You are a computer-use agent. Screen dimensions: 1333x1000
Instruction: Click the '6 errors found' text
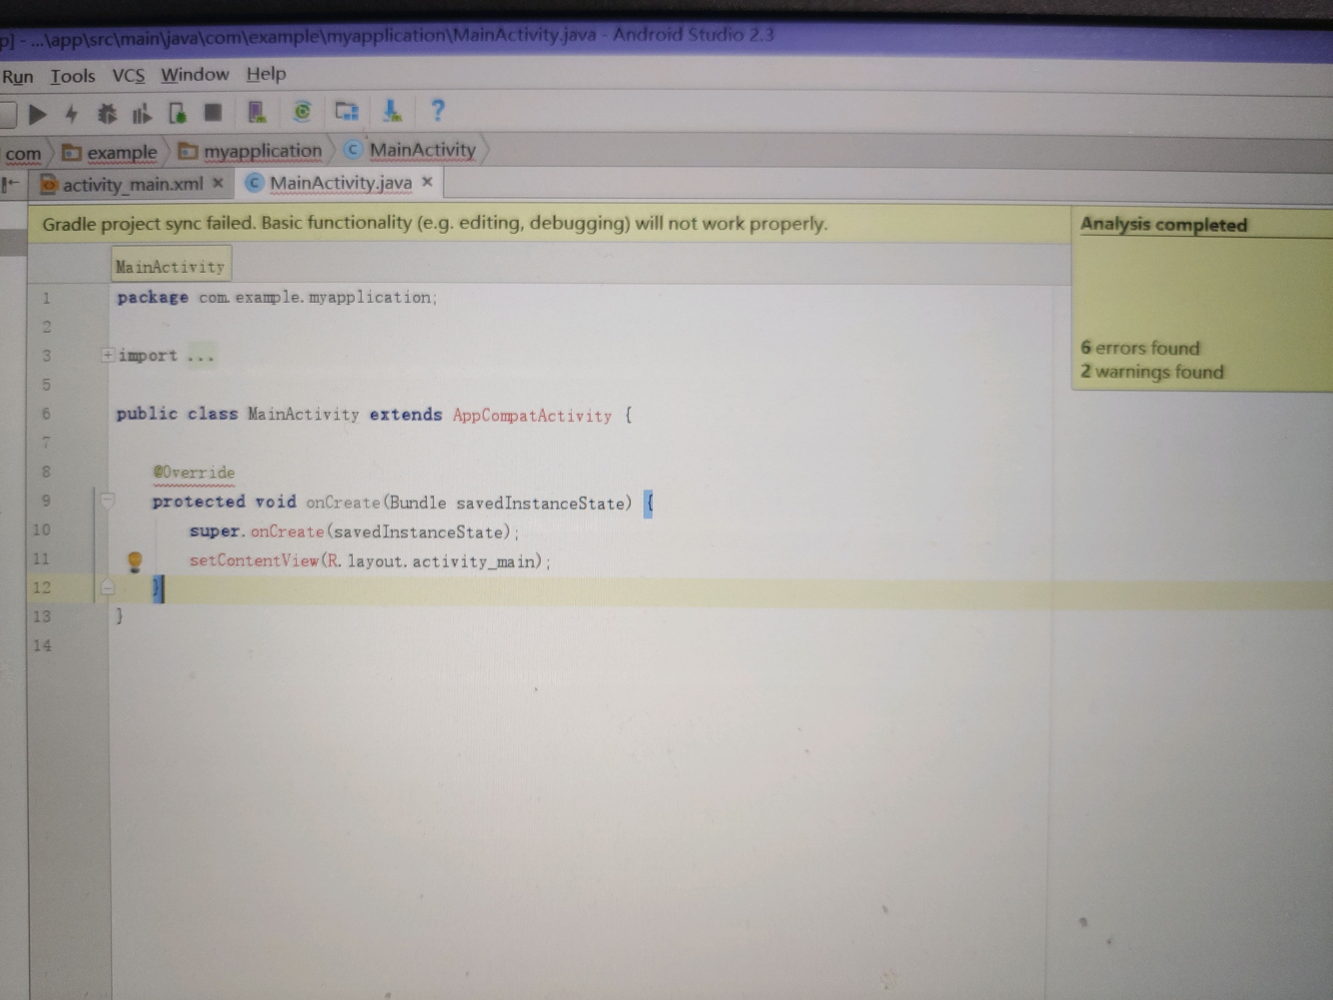1140,348
